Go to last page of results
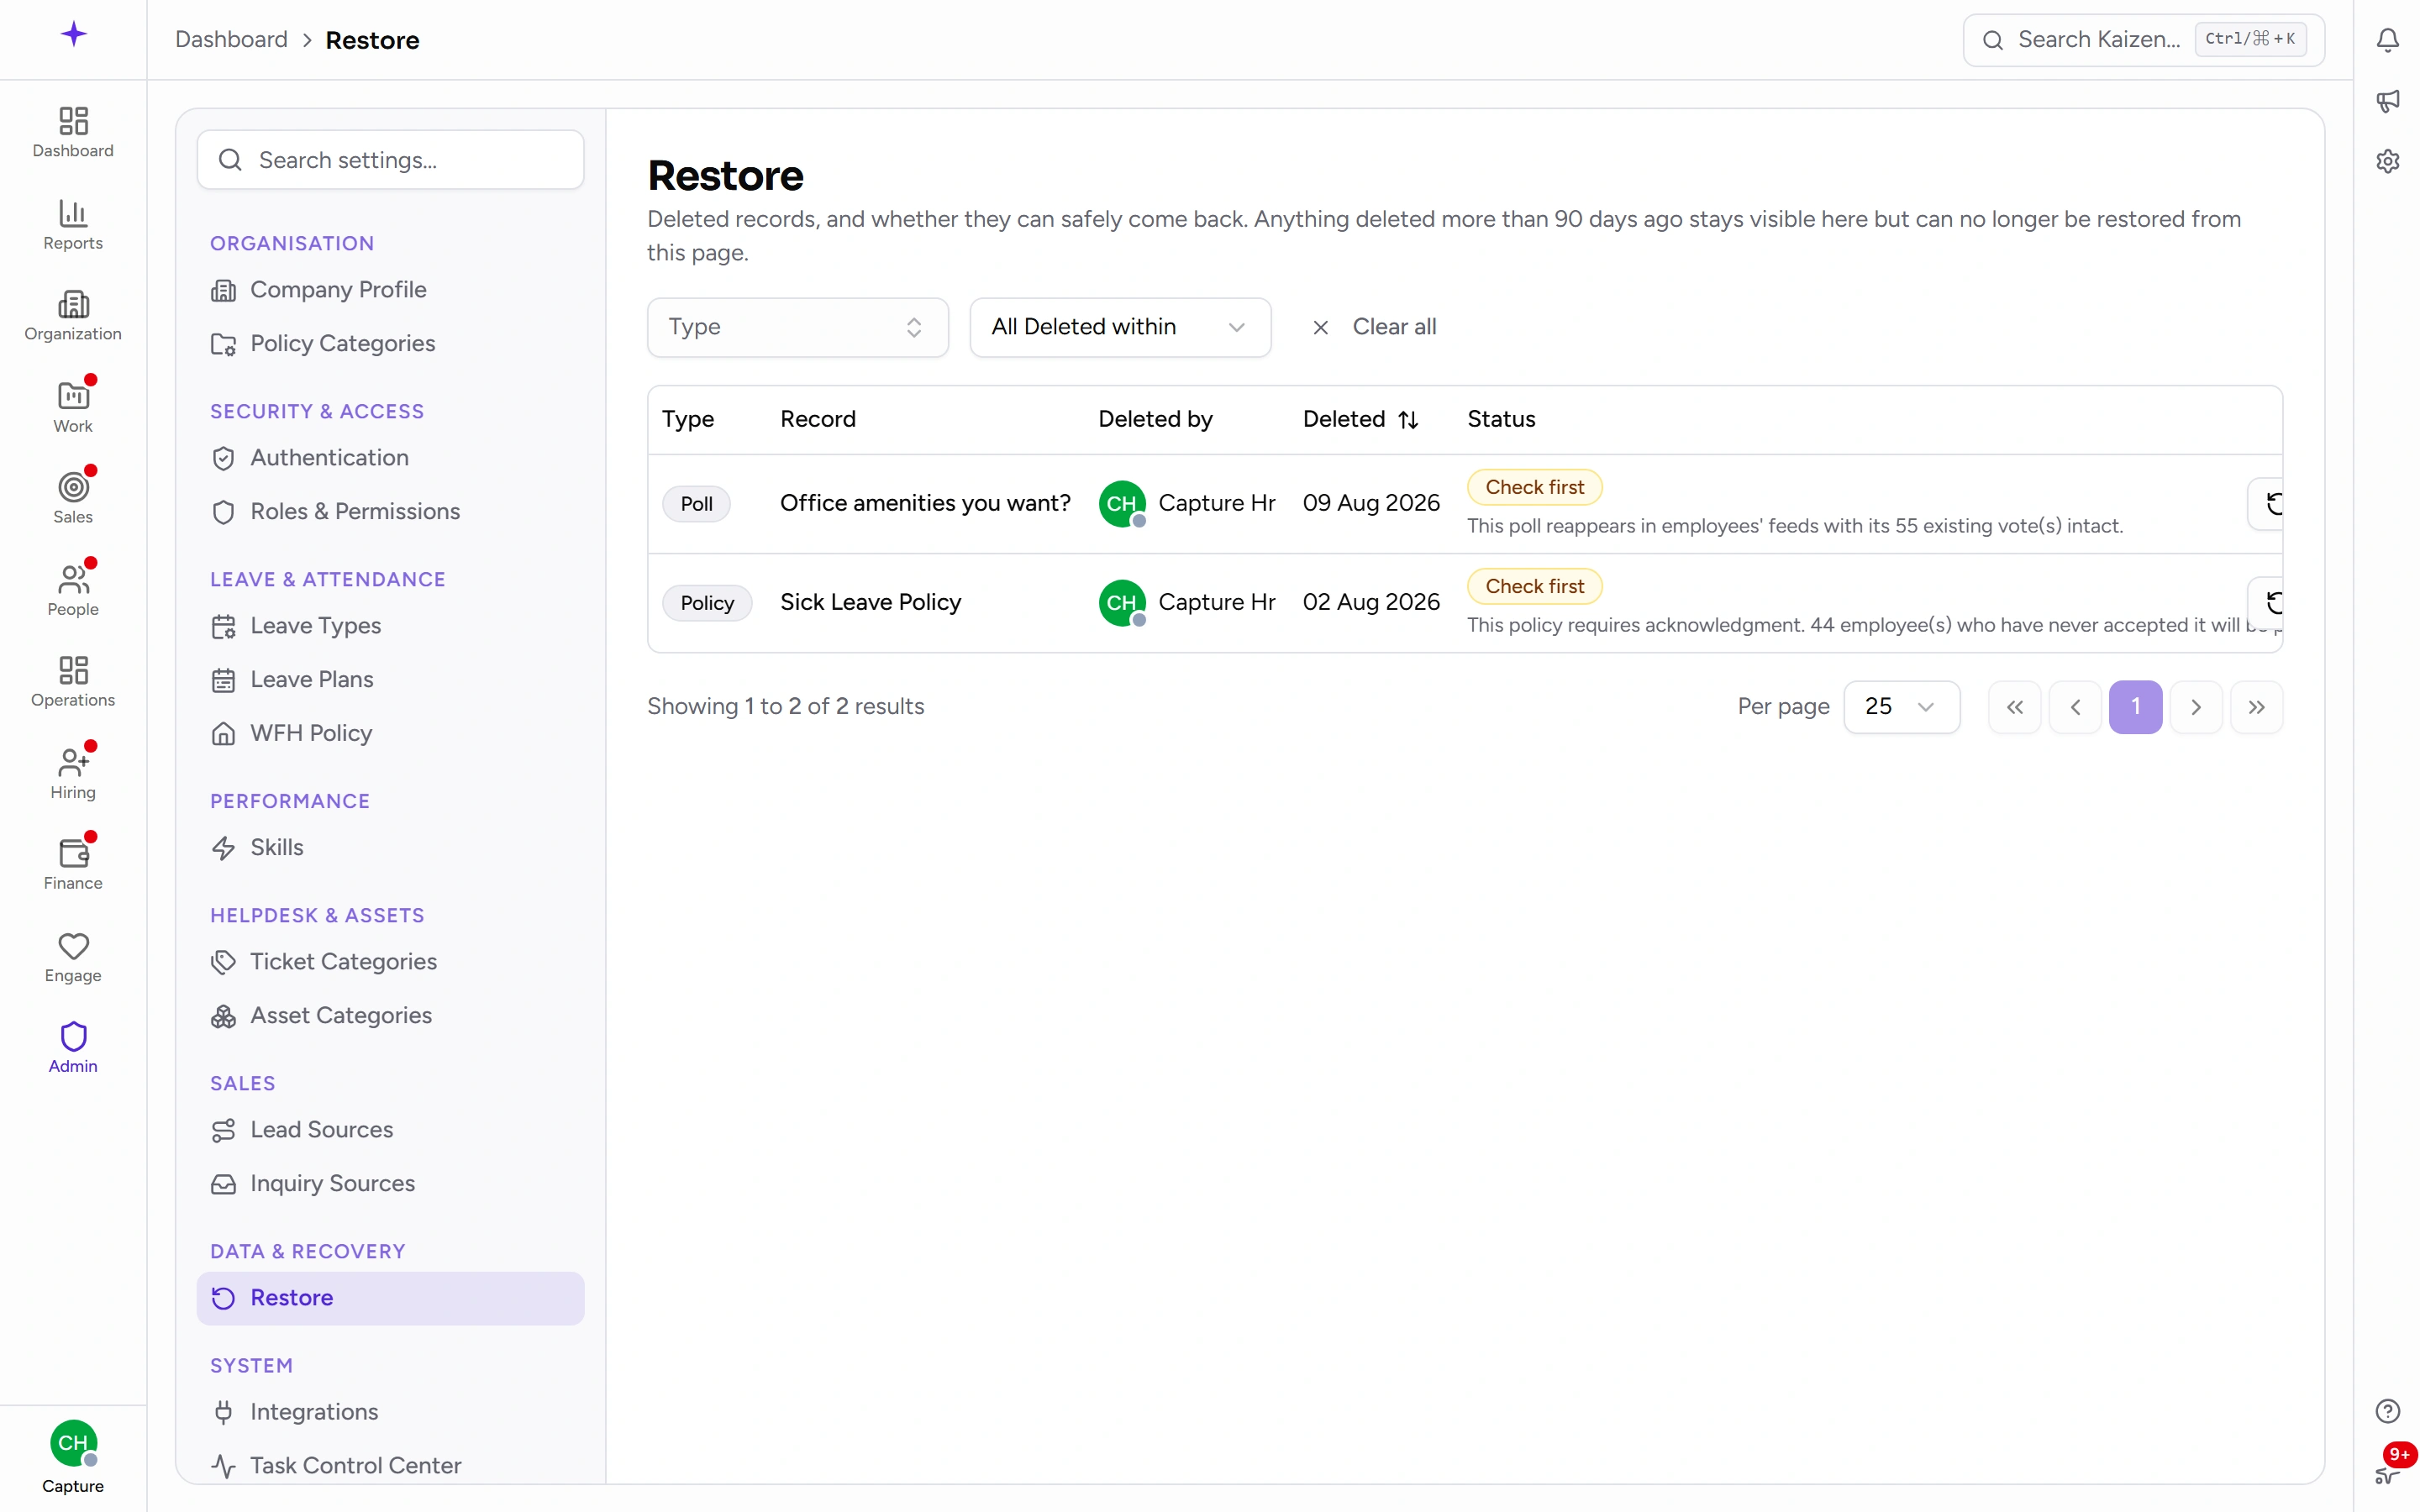This screenshot has height=1512, width=2420. [2256, 707]
